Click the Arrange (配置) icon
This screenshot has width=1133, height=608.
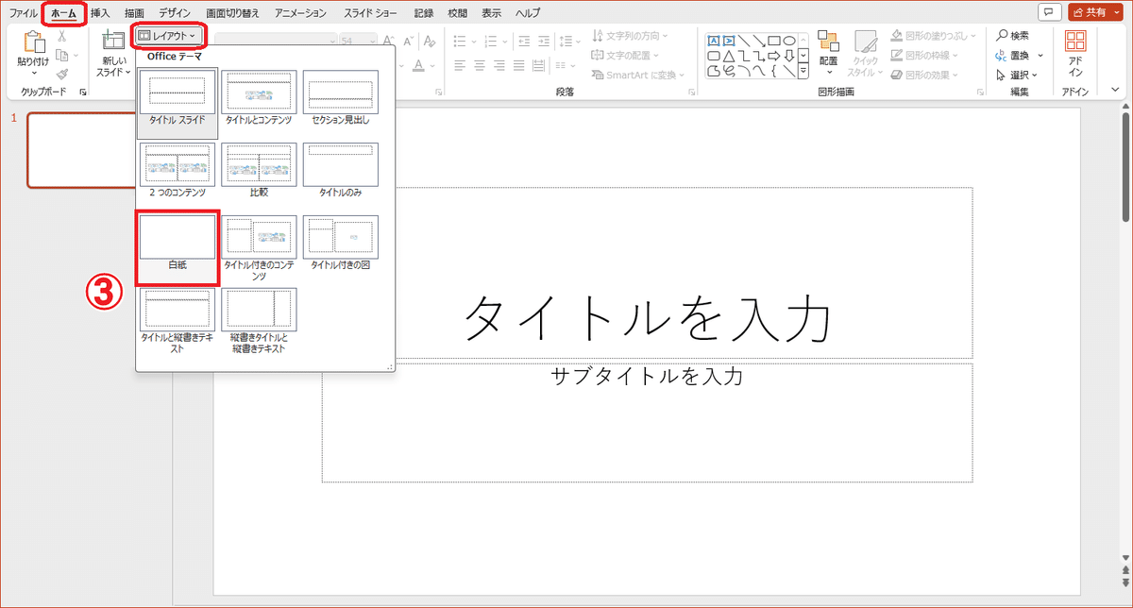pos(828,42)
